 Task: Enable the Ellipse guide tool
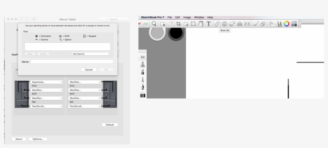pos(224,24)
